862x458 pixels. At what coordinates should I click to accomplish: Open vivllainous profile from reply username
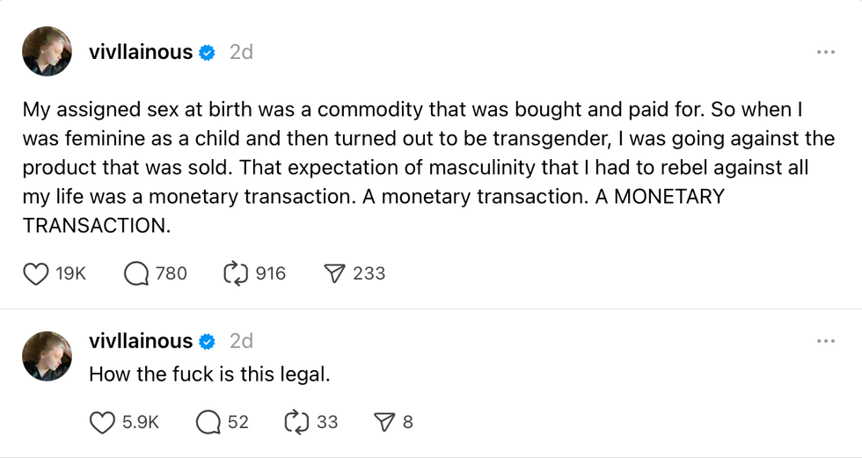[141, 341]
